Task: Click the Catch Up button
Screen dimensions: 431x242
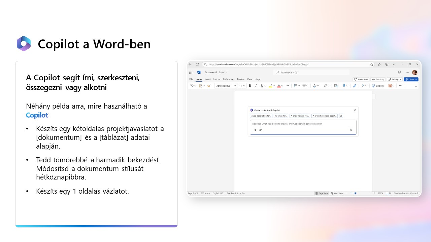Action: pos(378,79)
